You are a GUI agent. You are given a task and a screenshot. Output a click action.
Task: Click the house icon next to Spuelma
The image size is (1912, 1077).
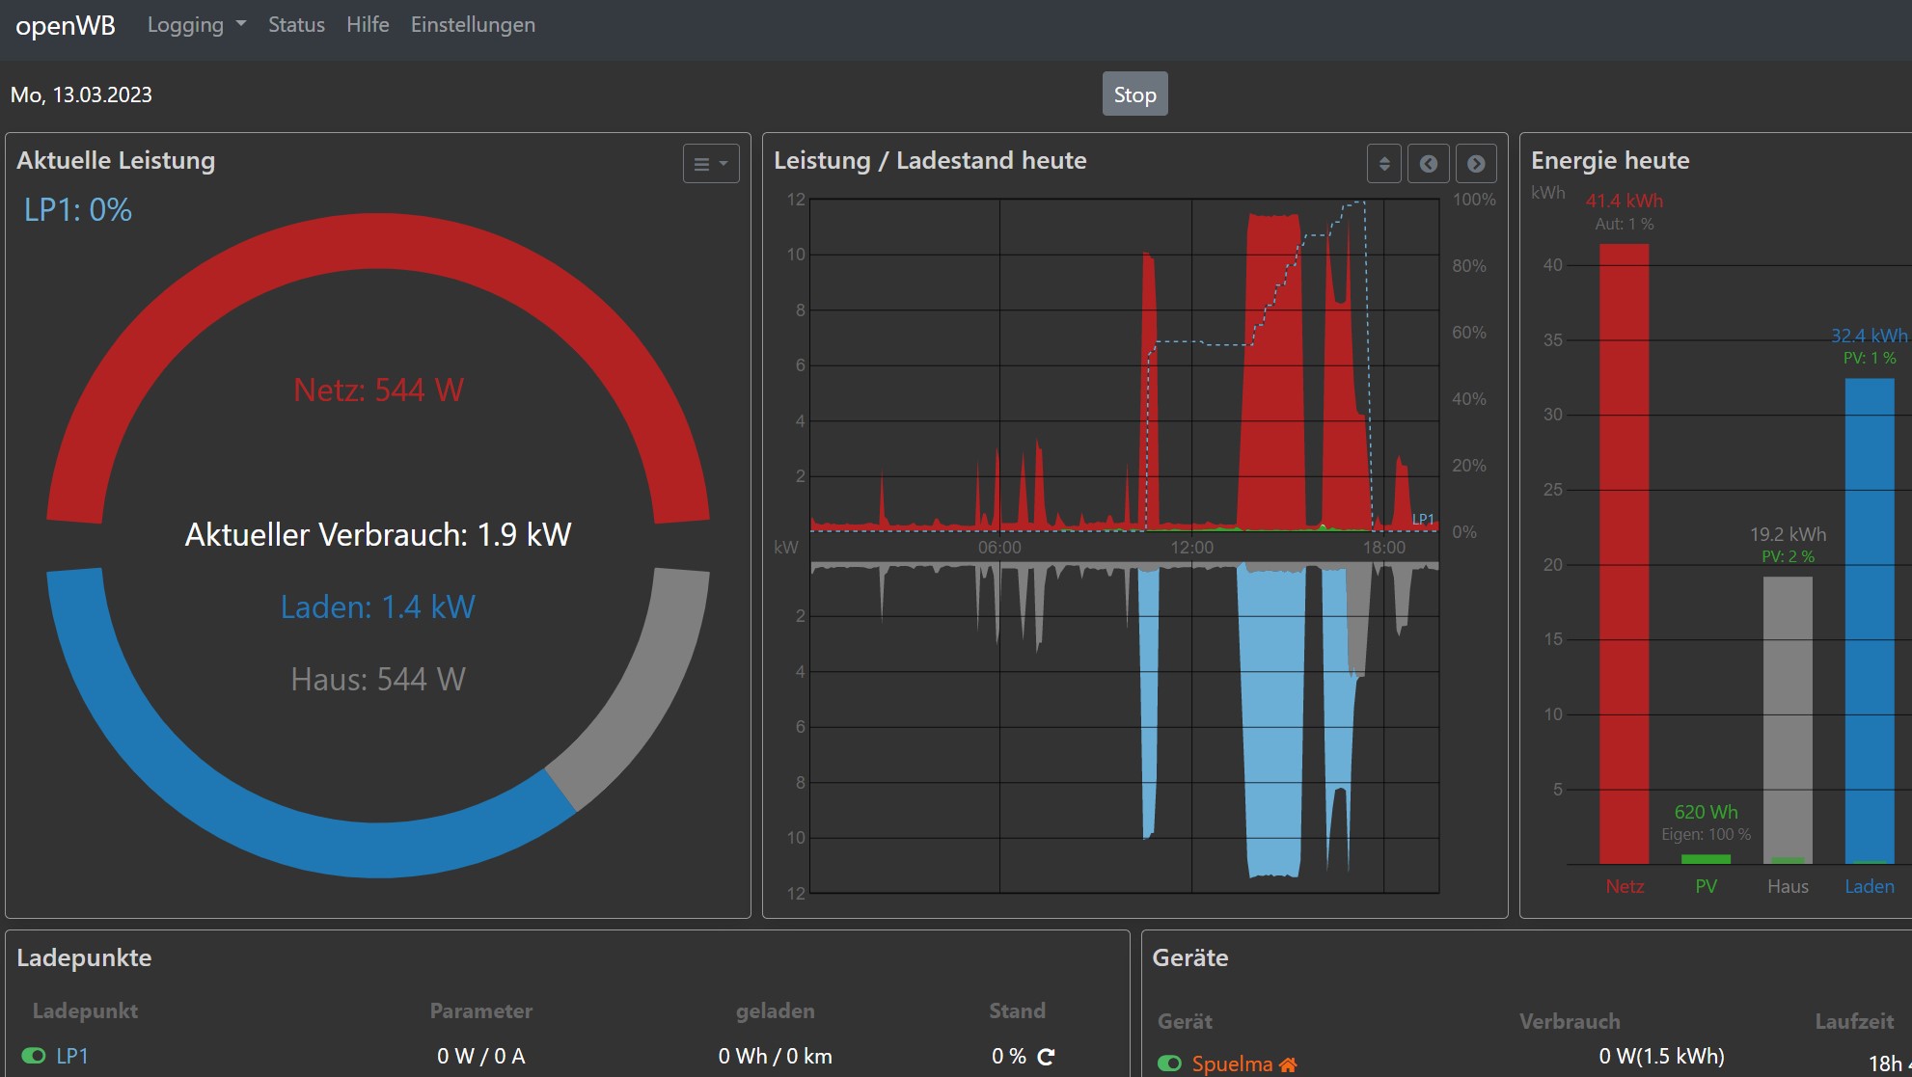[x=1288, y=1064]
